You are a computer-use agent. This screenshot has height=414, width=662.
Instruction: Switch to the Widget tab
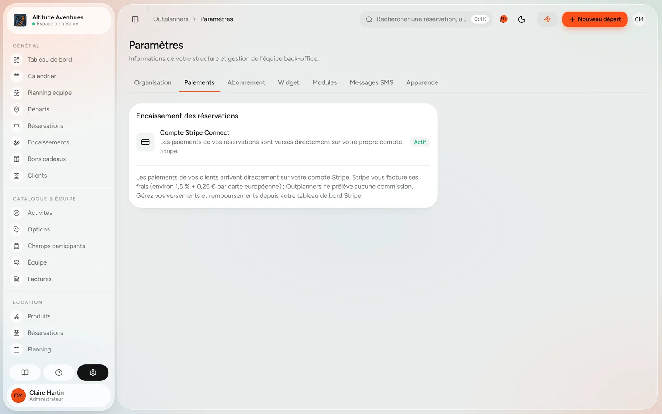pos(288,83)
